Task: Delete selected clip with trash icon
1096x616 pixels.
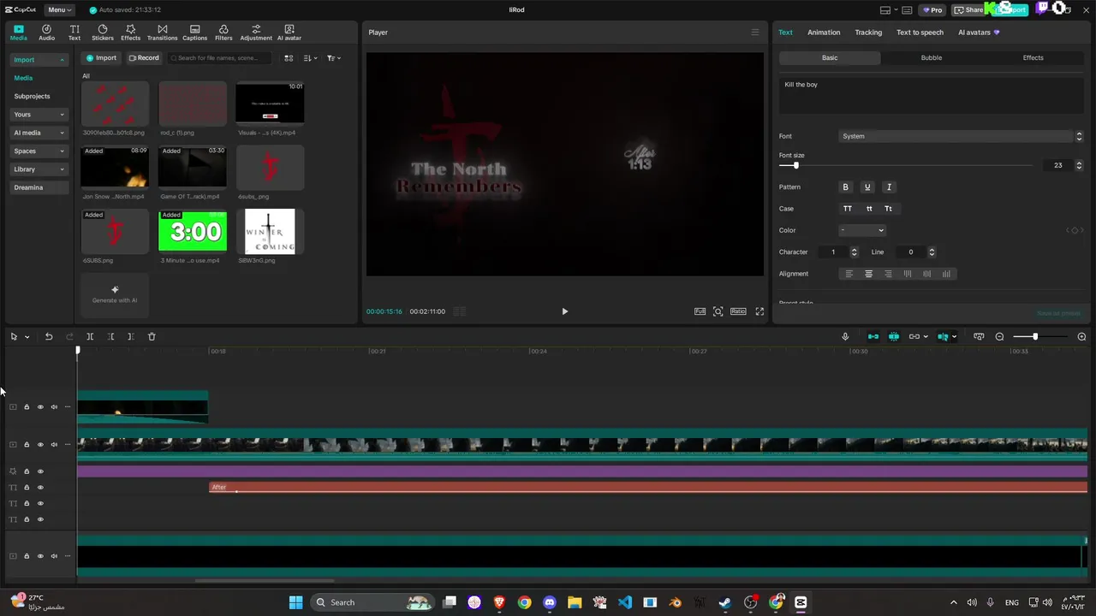Action: click(x=152, y=336)
